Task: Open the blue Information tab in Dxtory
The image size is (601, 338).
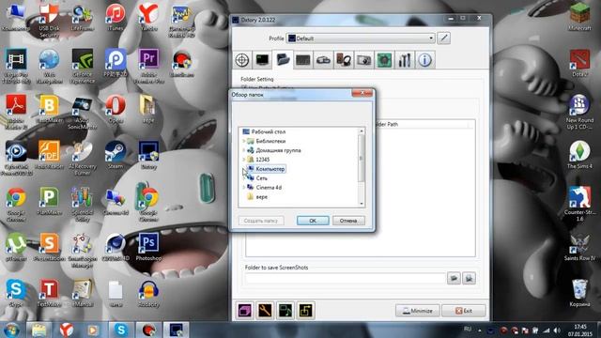Action: click(424, 60)
